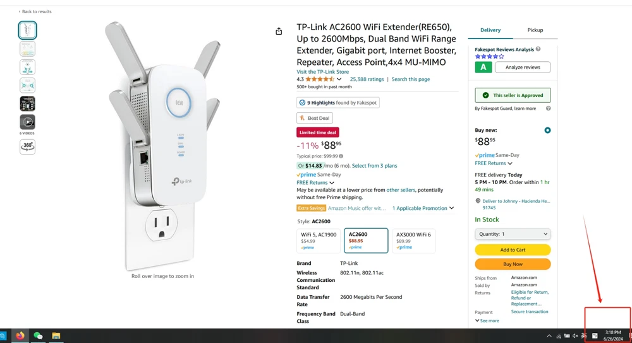Image resolution: width=632 pixels, height=343 pixels.
Task: Expand the star rating breakdown chevron
Action: 339,79
